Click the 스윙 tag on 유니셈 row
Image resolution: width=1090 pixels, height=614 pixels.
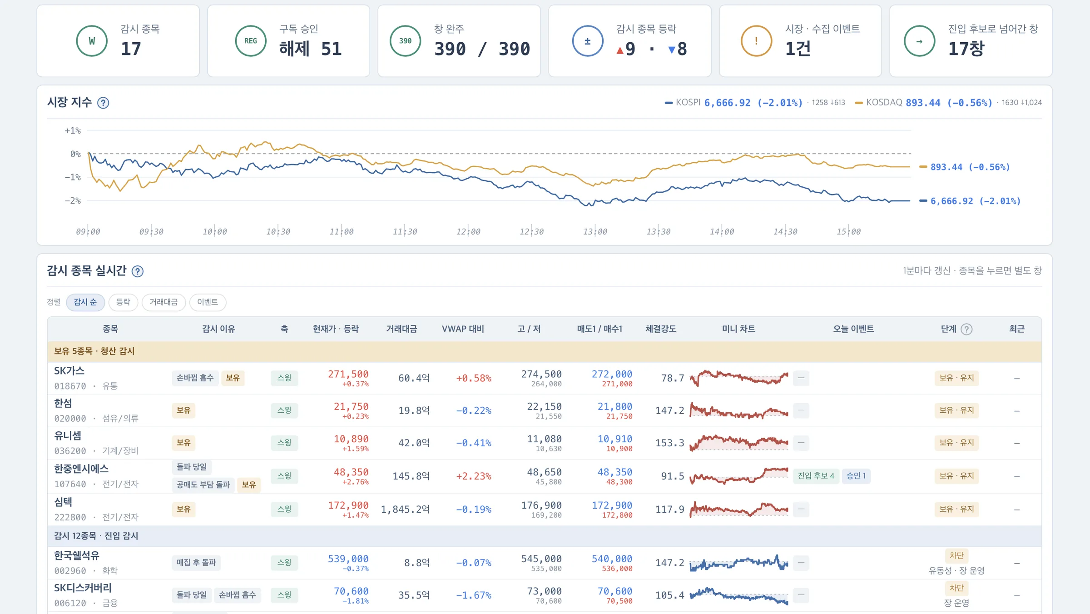pos(284,443)
